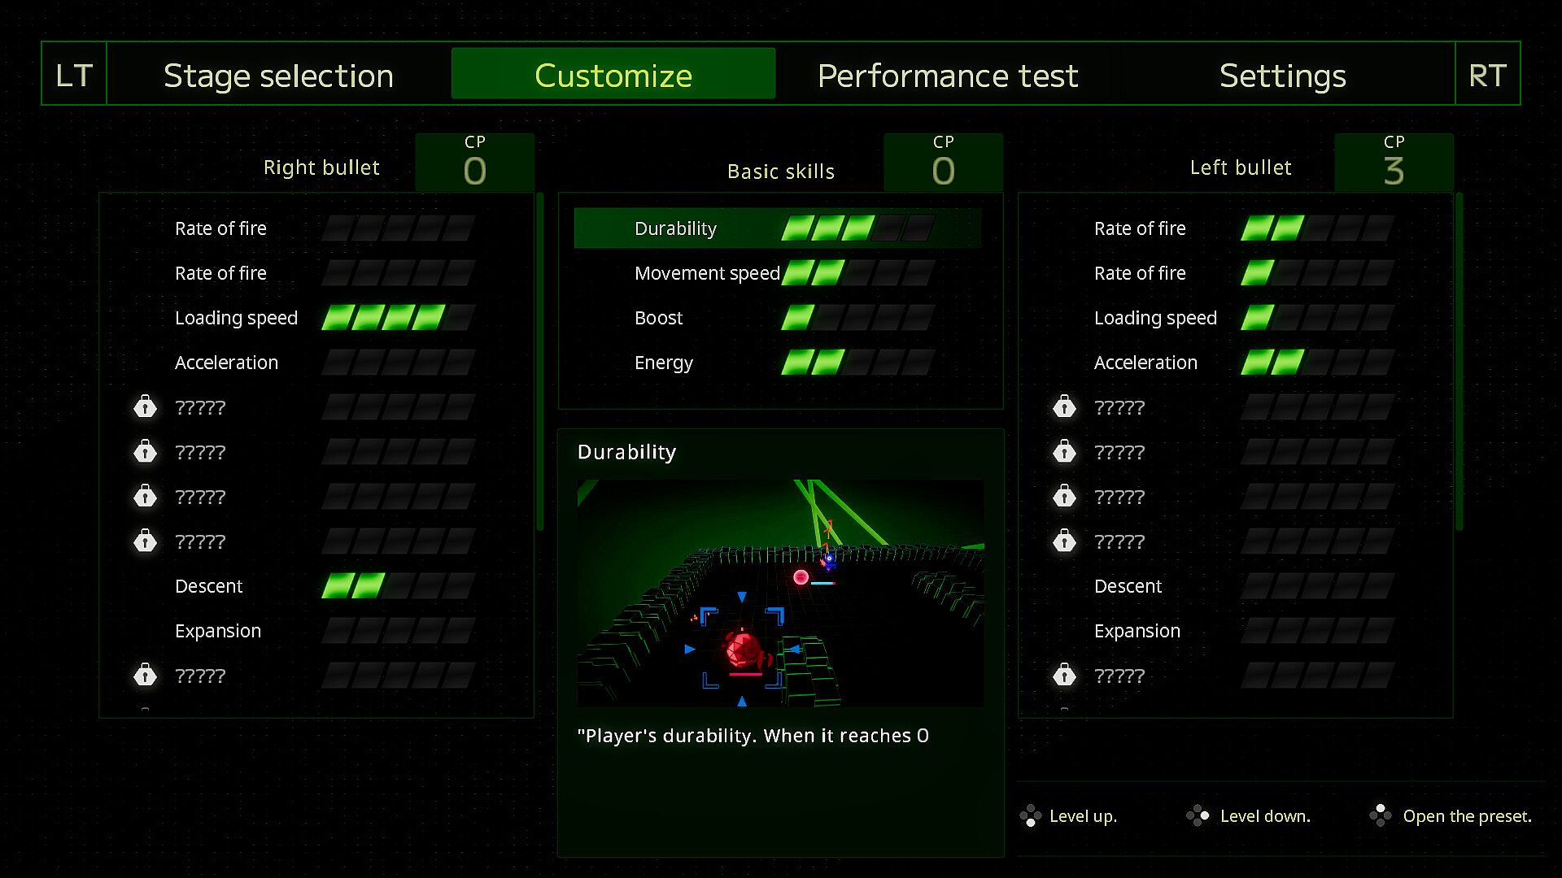Go to the Settings tab
Screen dimensions: 1562x878
(x=1282, y=75)
